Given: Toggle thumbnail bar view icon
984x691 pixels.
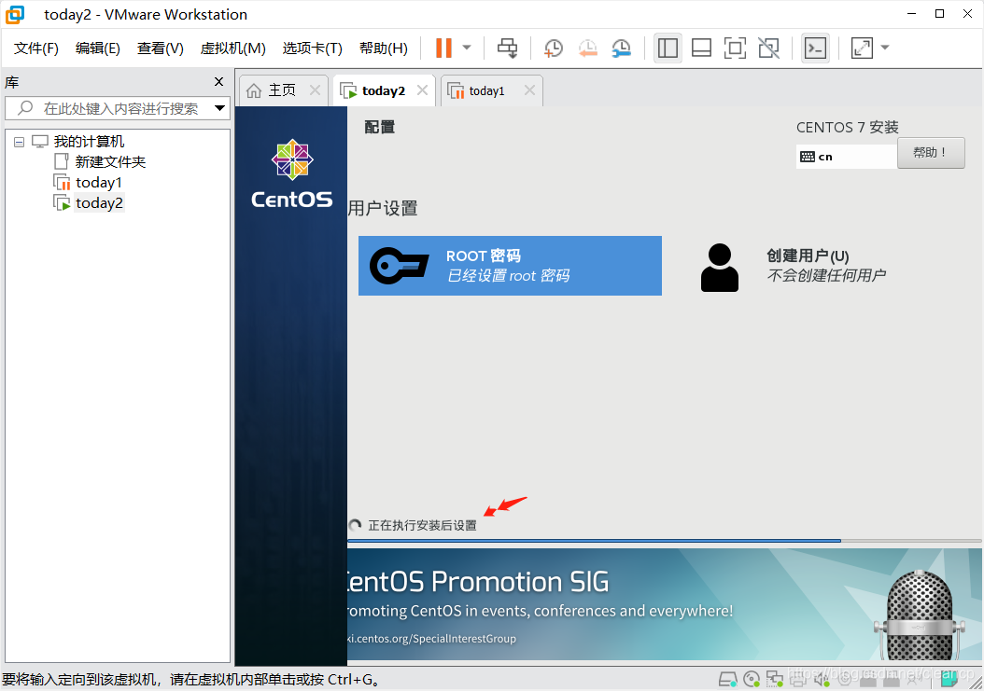Looking at the screenshot, I should click(701, 48).
